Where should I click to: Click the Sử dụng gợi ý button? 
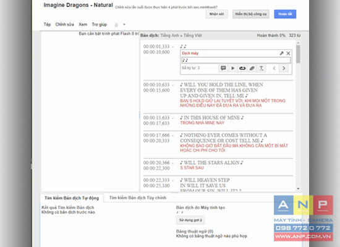(190, 220)
